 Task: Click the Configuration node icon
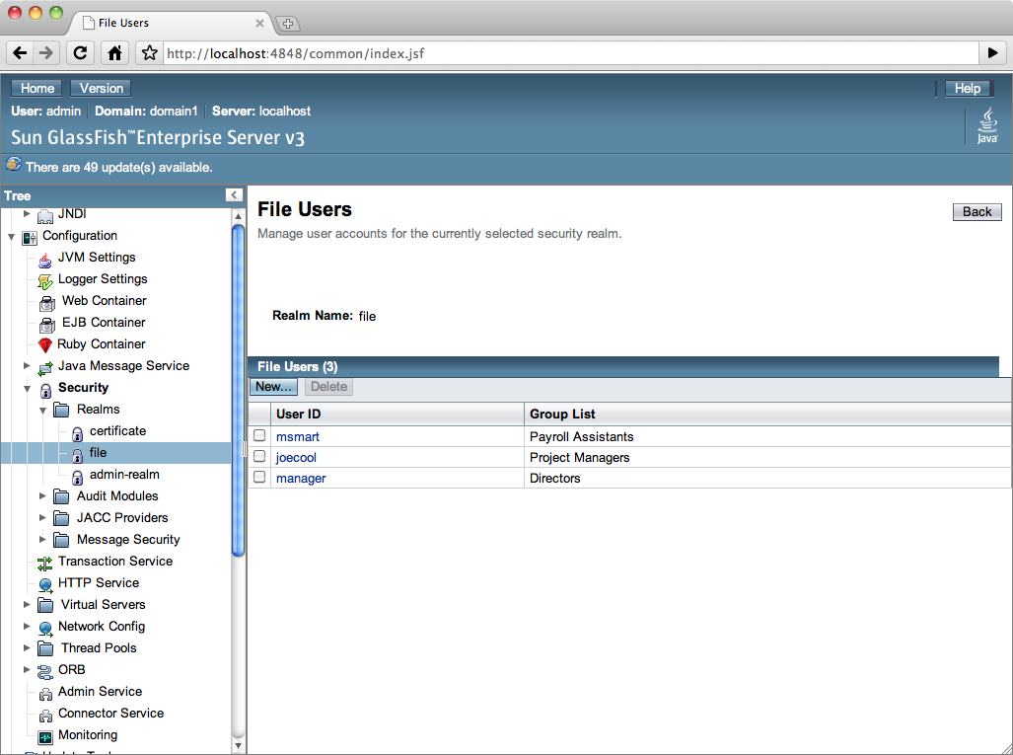click(x=30, y=238)
